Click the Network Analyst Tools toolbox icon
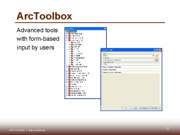The image size is (180, 135). click(x=69, y=80)
